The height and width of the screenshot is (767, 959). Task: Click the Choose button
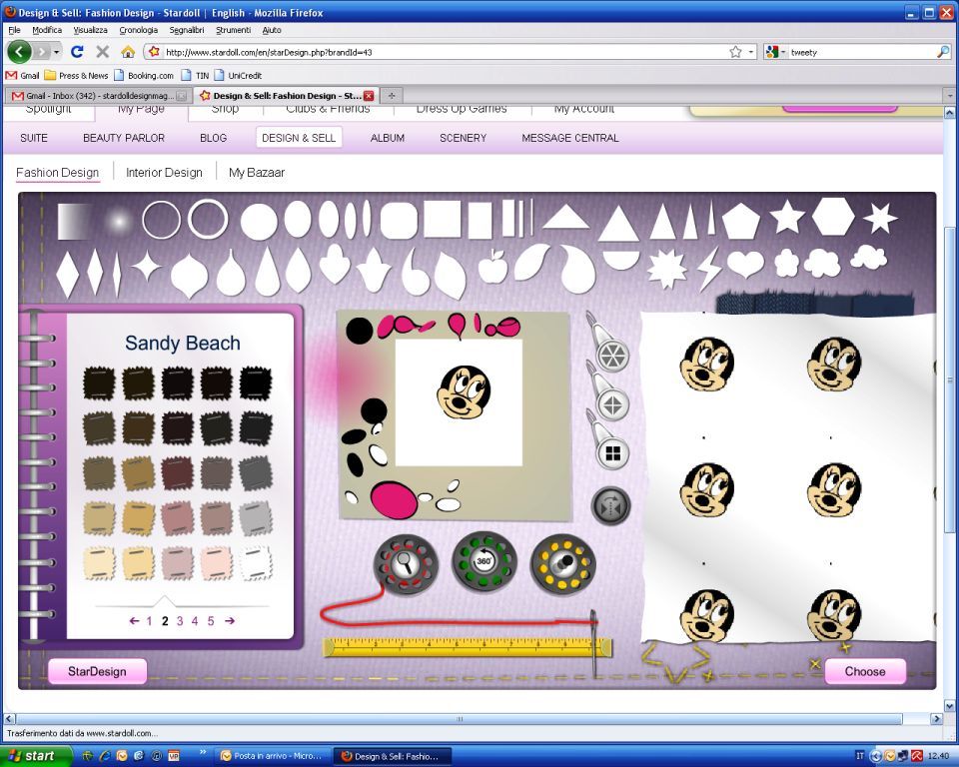tap(865, 671)
